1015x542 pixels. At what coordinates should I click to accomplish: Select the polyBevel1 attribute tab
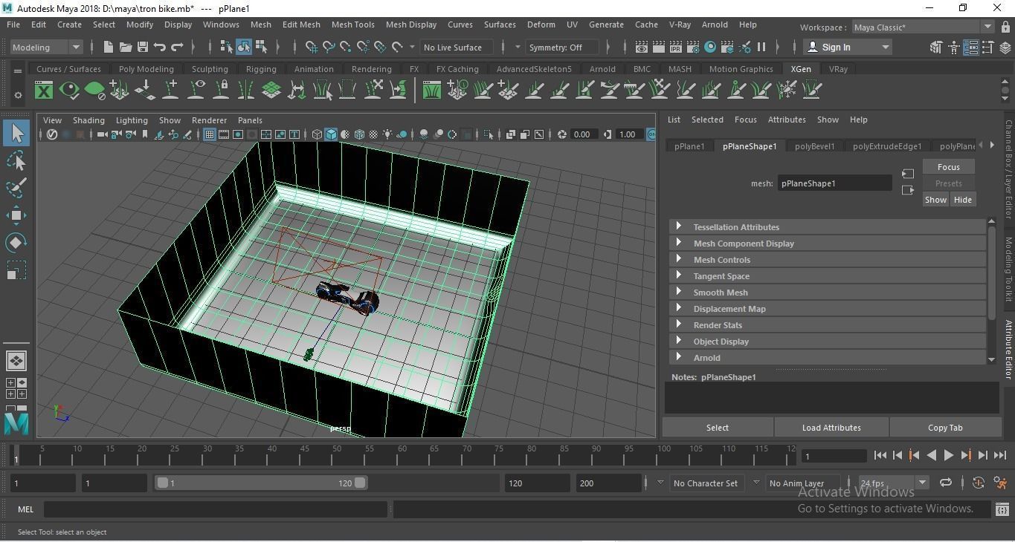point(814,146)
